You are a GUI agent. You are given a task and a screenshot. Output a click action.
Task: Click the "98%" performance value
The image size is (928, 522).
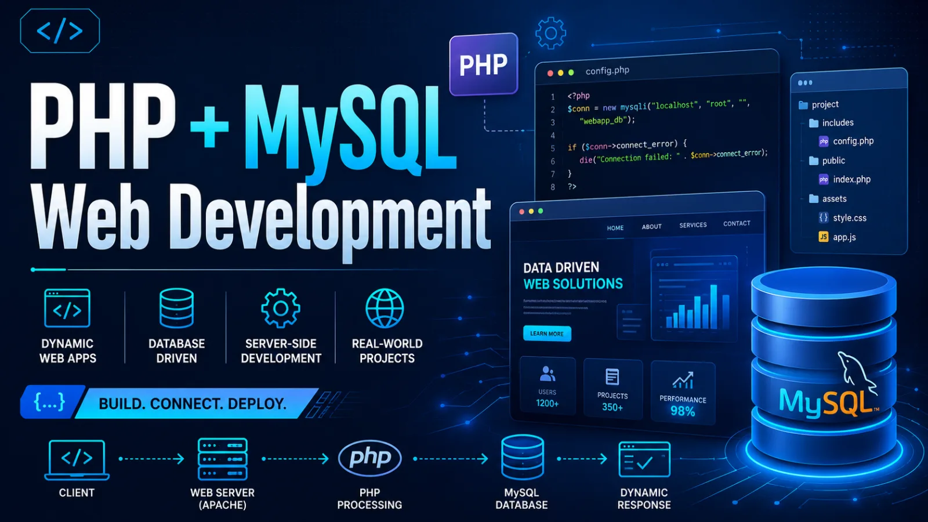pos(683,411)
